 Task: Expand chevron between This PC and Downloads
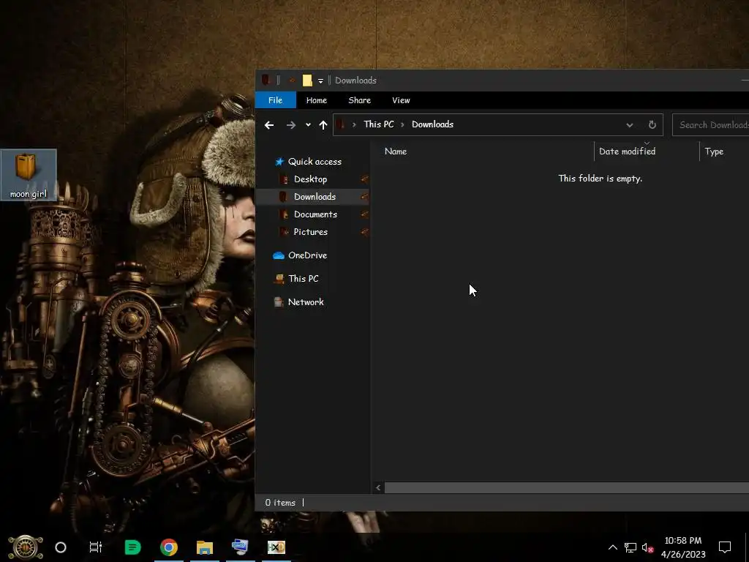402,124
